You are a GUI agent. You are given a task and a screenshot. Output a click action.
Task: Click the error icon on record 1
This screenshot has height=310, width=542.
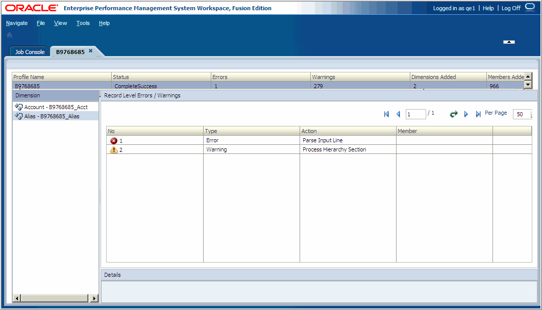[113, 140]
